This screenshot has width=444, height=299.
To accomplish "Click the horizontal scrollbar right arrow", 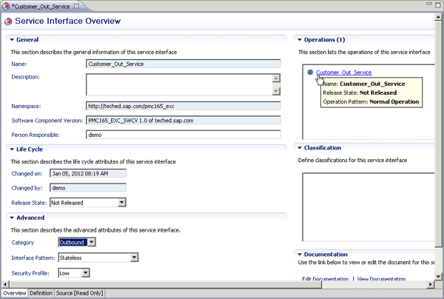I will (431, 283).
